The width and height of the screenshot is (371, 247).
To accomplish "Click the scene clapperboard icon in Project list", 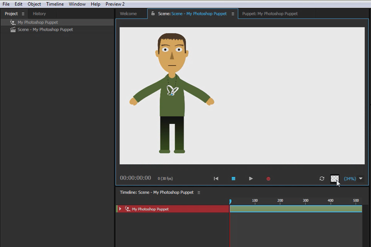I will tap(13, 30).
